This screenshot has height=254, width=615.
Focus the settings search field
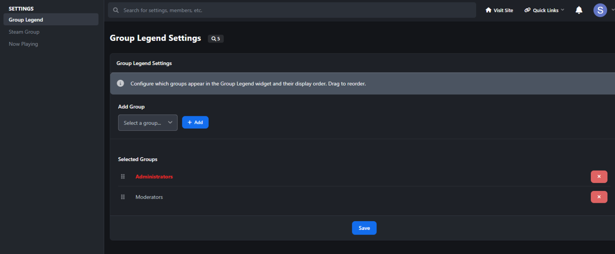(x=292, y=10)
